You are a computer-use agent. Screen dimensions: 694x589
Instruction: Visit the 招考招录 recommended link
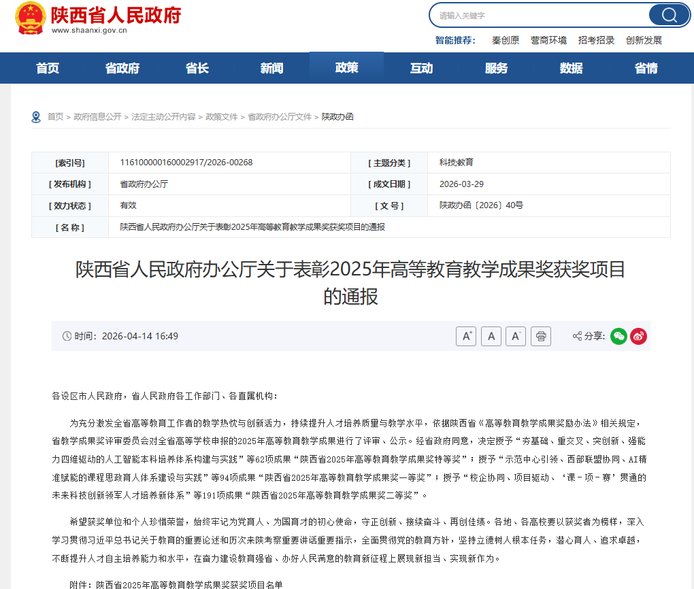click(596, 40)
